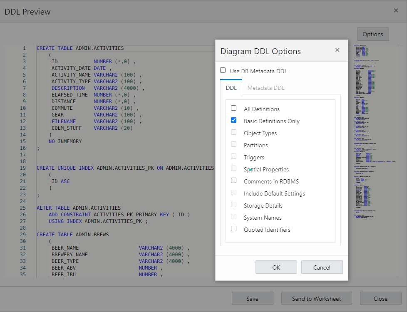Enable the Triggers option
The height and width of the screenshot is (312, 407).
233,157
